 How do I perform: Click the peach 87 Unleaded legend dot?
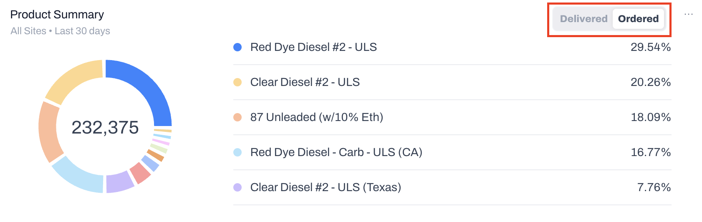[x=237, y=117]
